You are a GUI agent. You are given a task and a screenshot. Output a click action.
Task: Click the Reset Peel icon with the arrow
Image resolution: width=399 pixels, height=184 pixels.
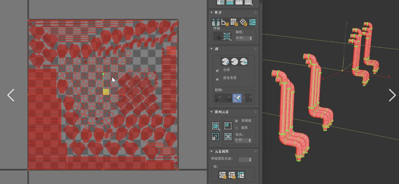point(244,62)
